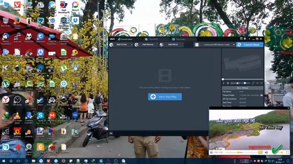The height and width of the screenshot is (164, 293).
Task: Open the Steam desktop shortcut
Action: (x=40, y=101)
